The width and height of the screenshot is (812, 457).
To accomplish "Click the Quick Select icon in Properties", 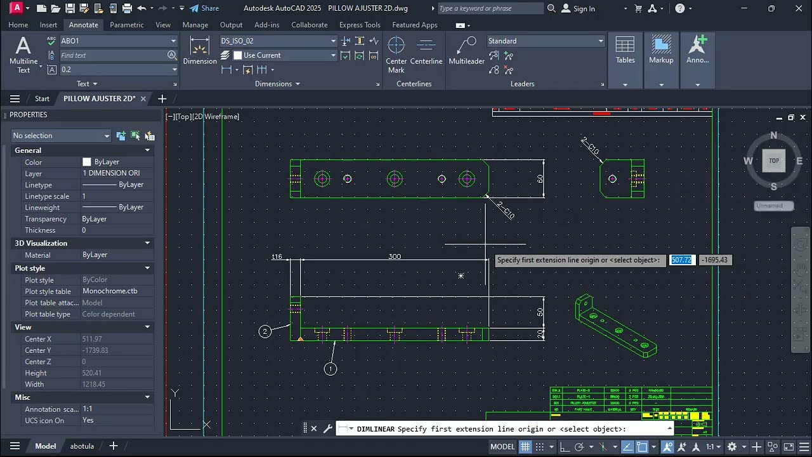I will [x=150, y=136].
